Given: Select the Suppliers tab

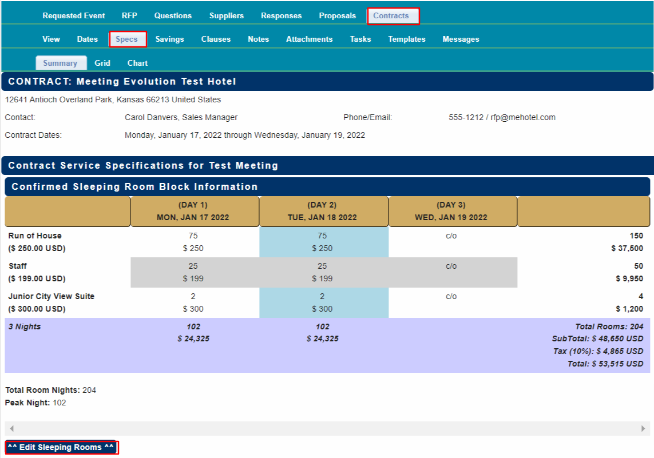Looking at the screenshot, I should 227,16.
